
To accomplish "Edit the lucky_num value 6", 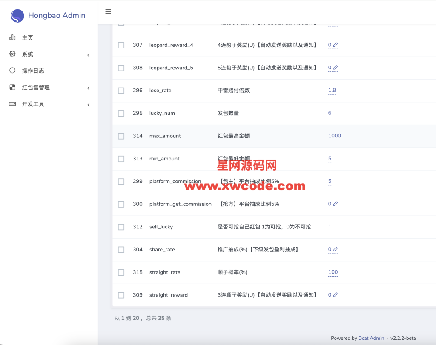I will pos(330,113).
